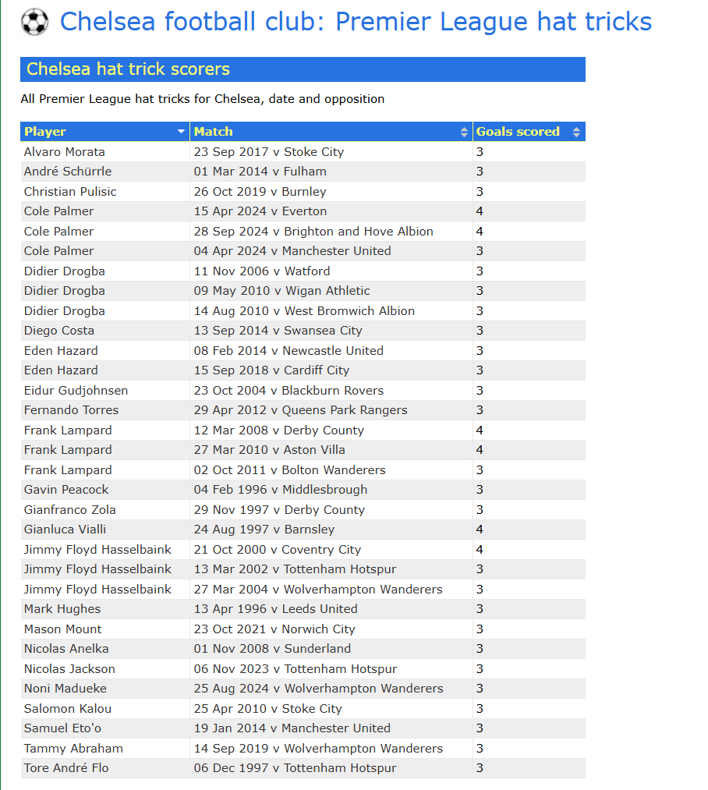The image size is (708, 790).
Task: Click 13 Apr 1996 v Leeds United cell
Action: 331,609
